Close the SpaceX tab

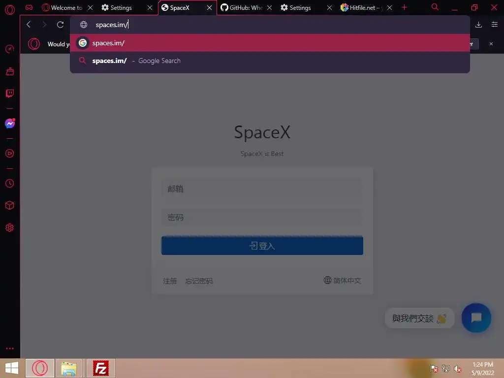(x=210, y=8)
